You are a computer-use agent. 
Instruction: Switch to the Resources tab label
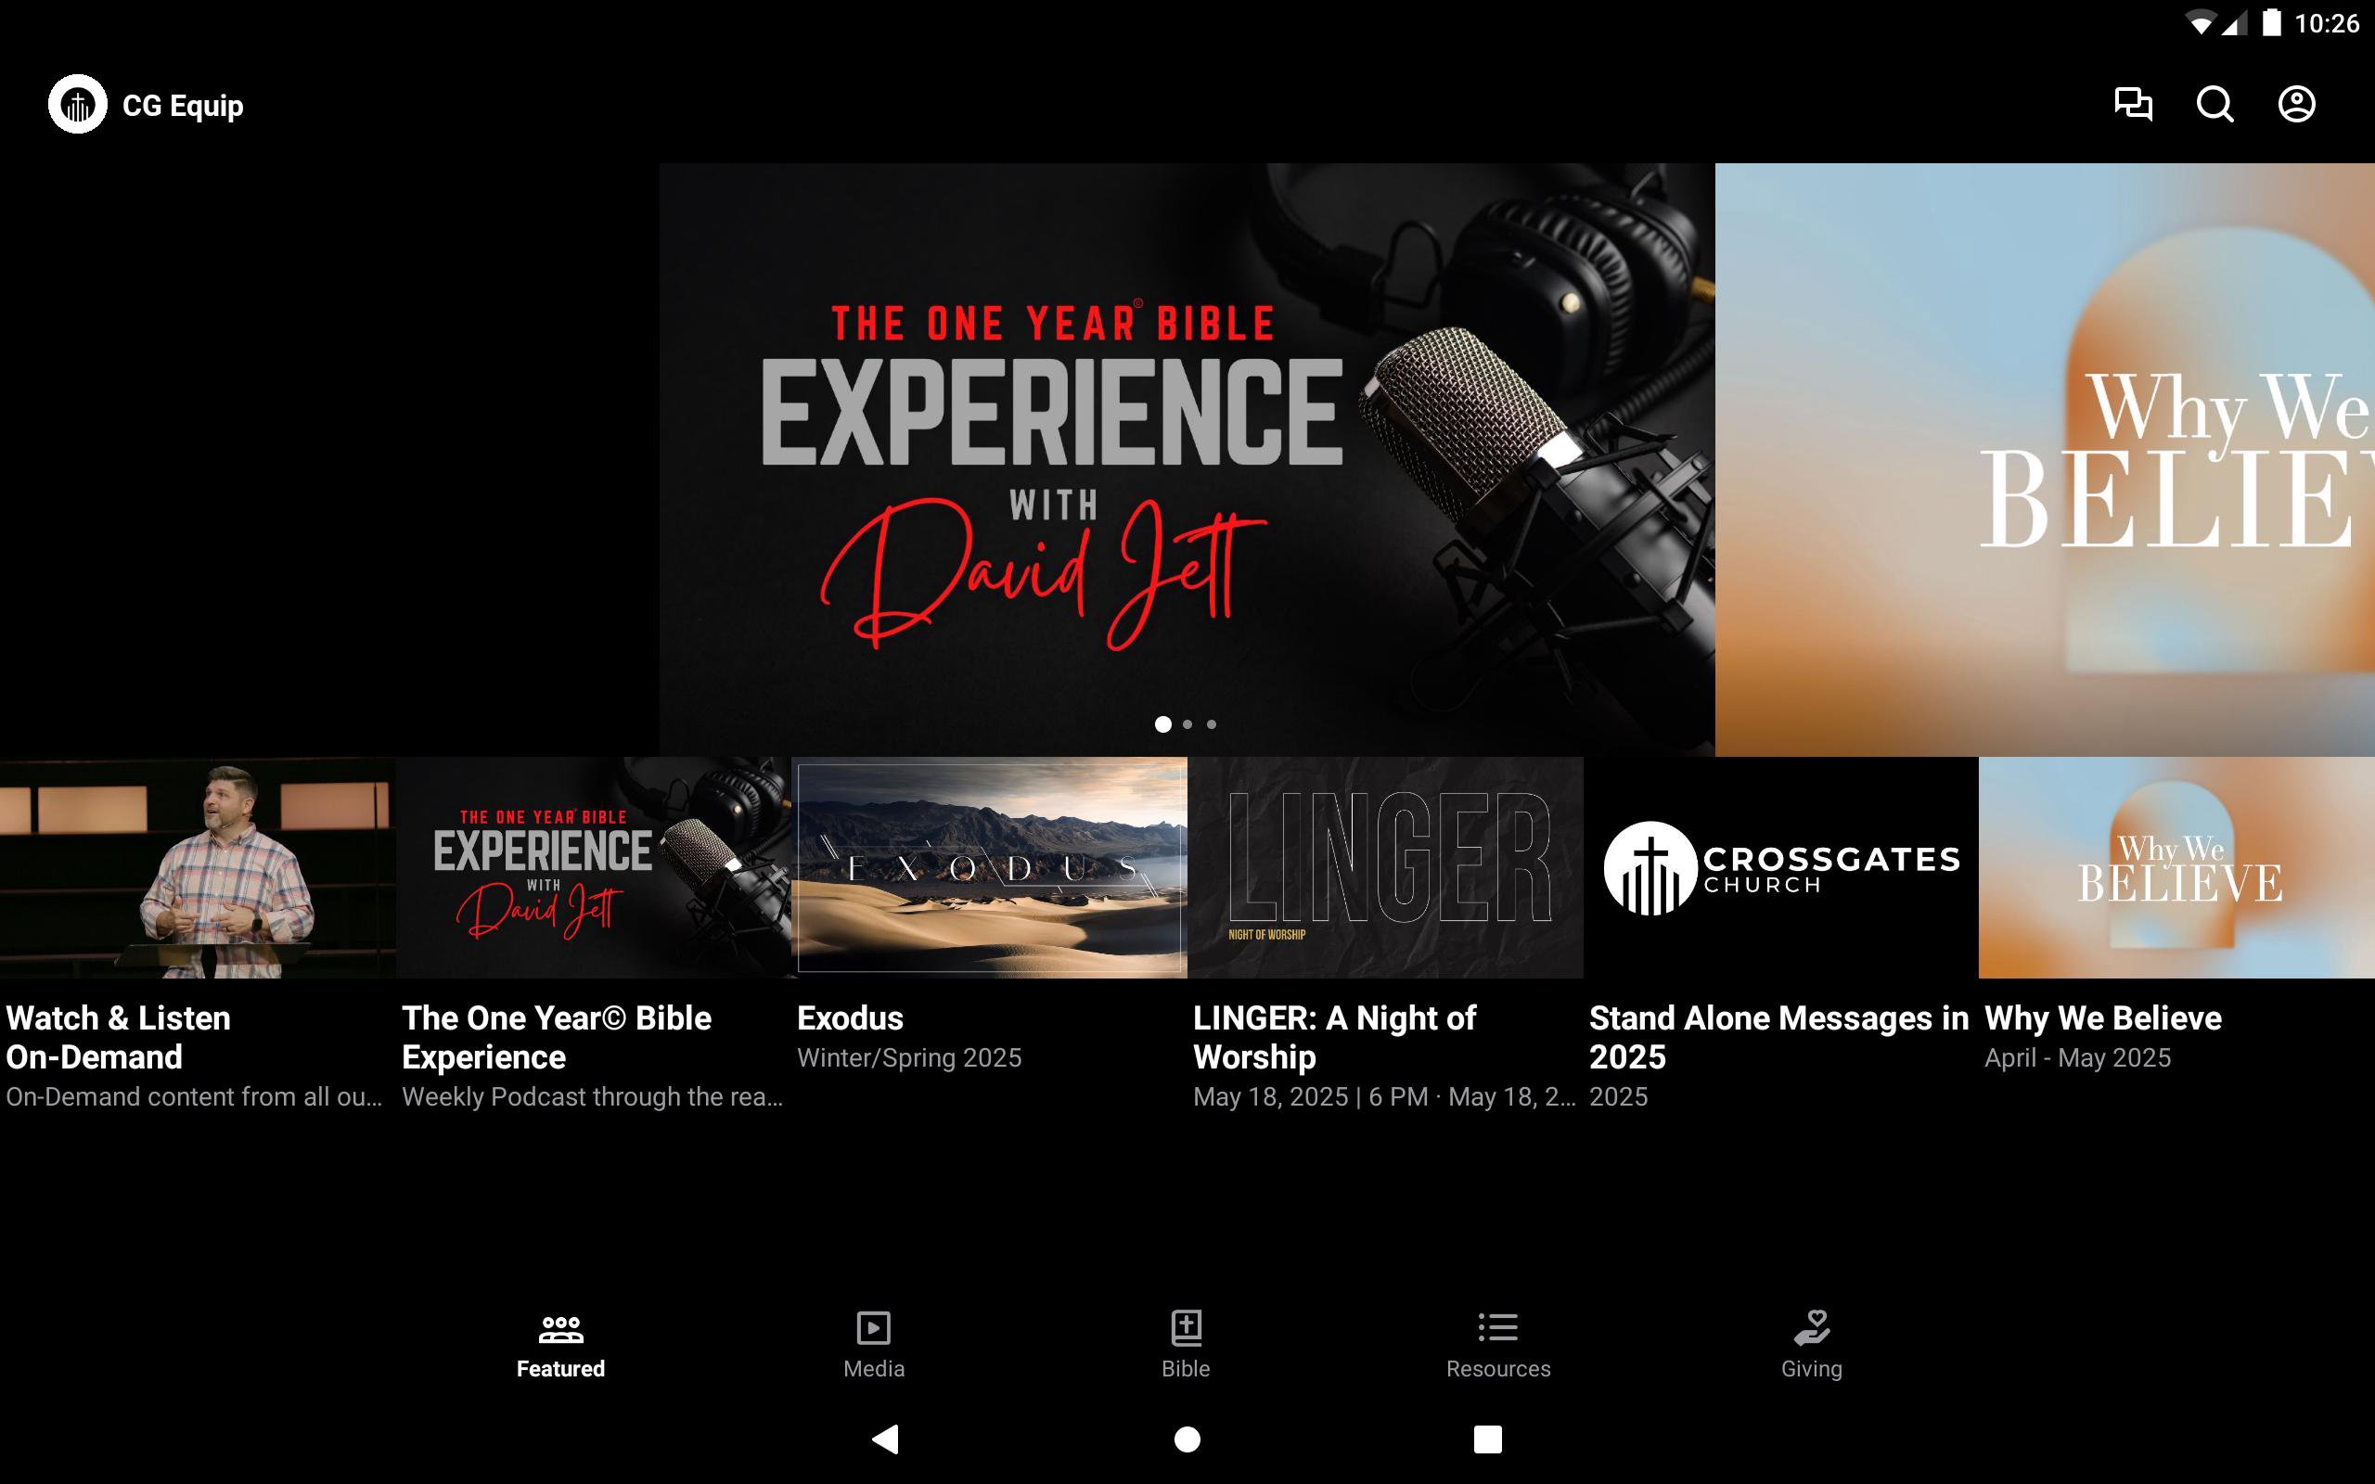click(1497, 1368)
